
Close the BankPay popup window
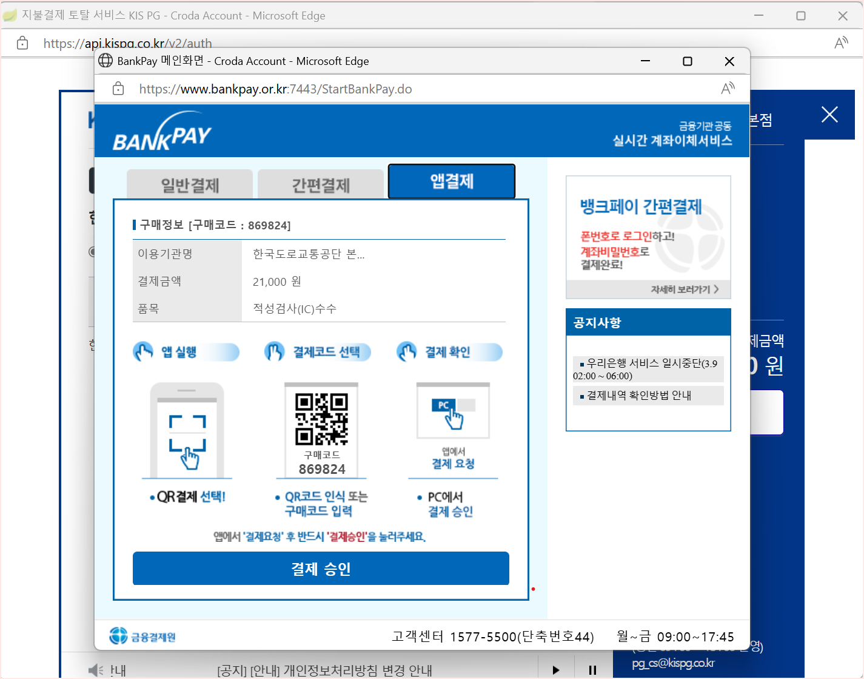(729, 61)
